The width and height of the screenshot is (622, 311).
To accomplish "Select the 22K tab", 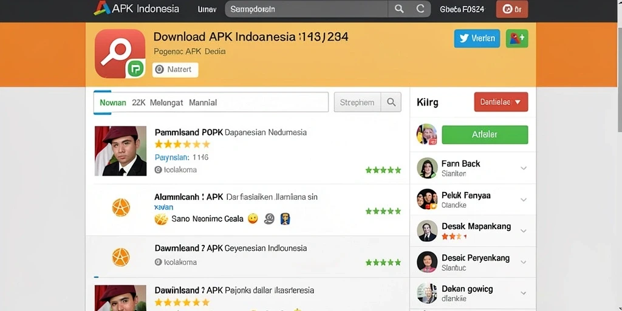I will point(138,103).
